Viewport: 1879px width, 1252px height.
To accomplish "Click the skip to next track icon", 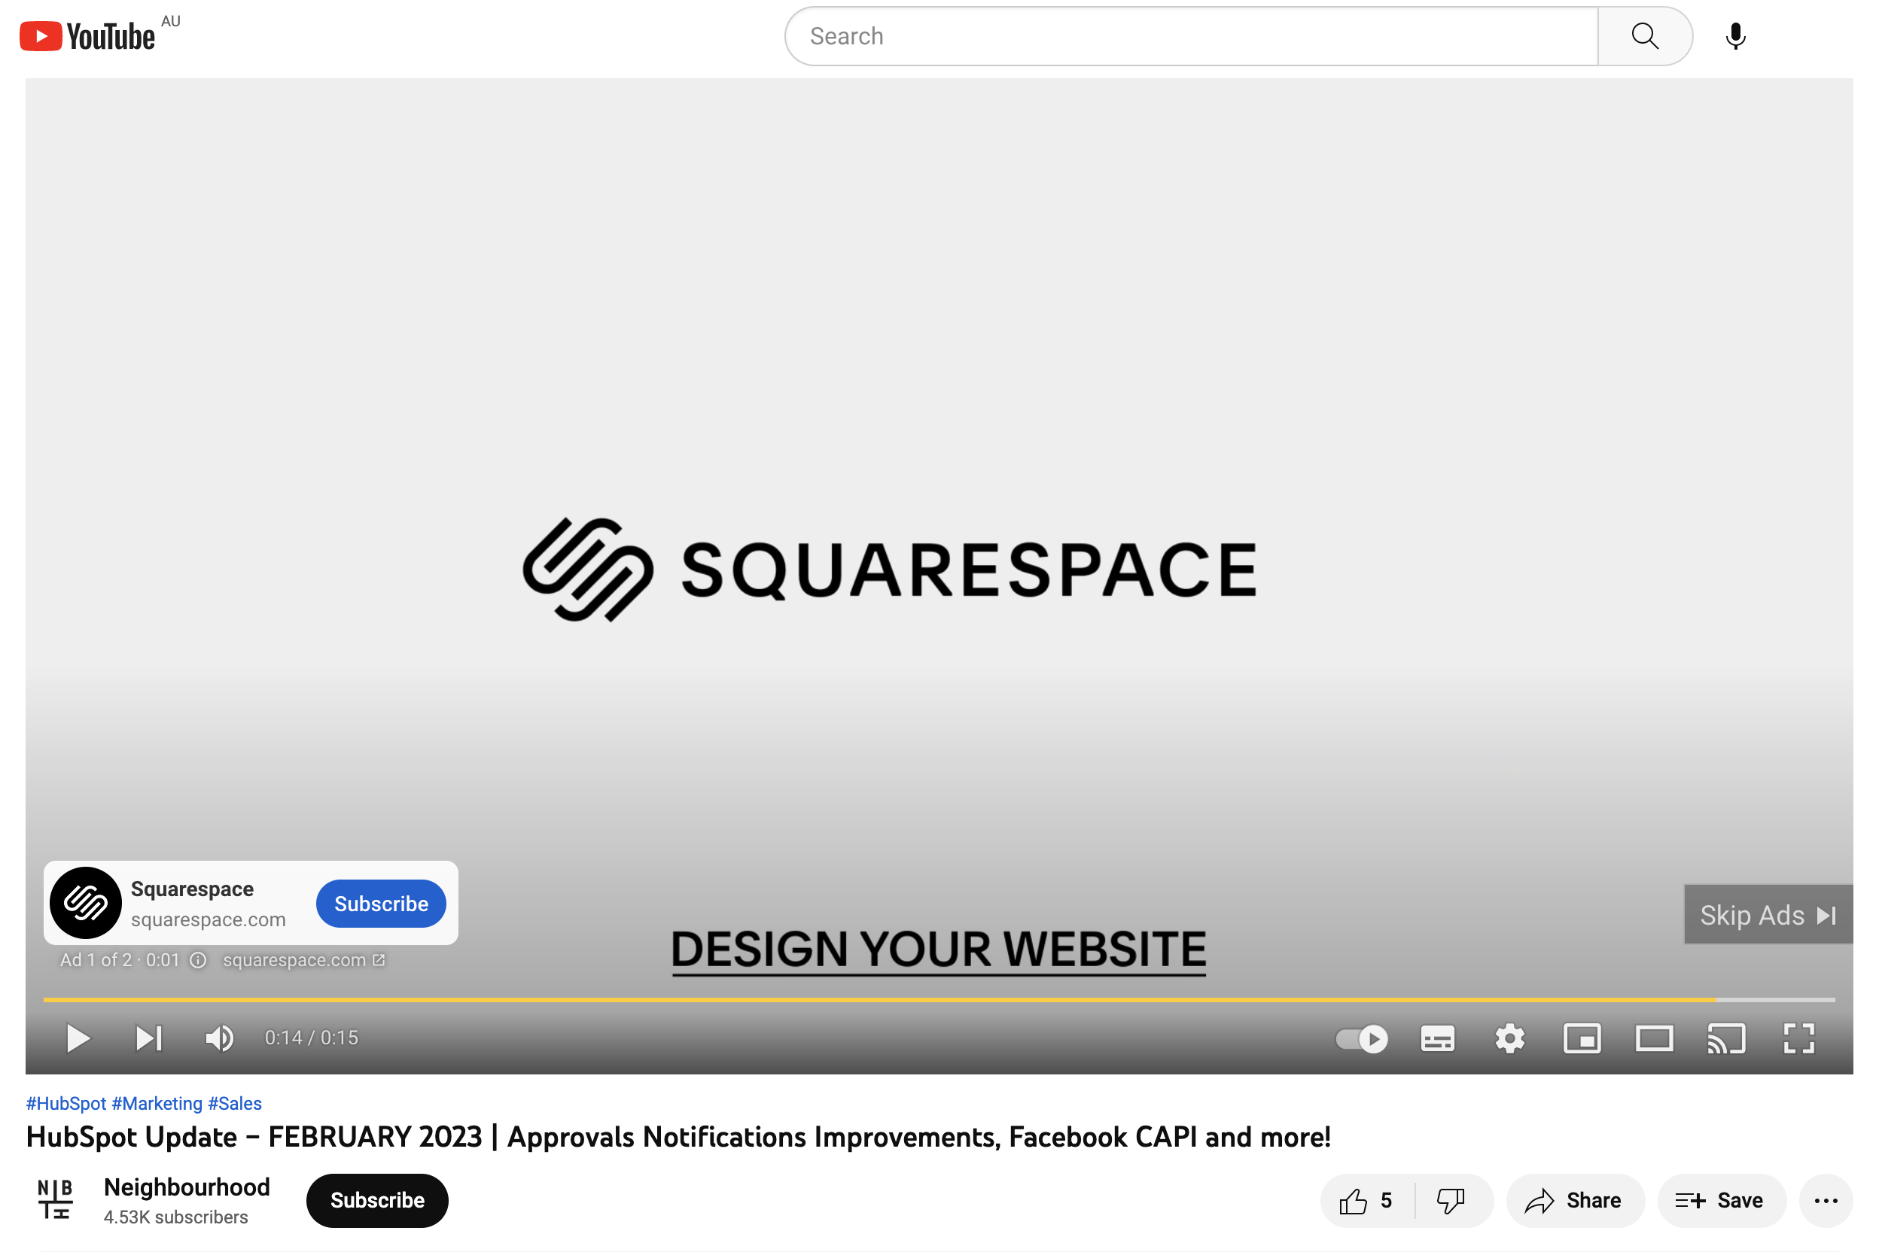I will click(150, 1037).
